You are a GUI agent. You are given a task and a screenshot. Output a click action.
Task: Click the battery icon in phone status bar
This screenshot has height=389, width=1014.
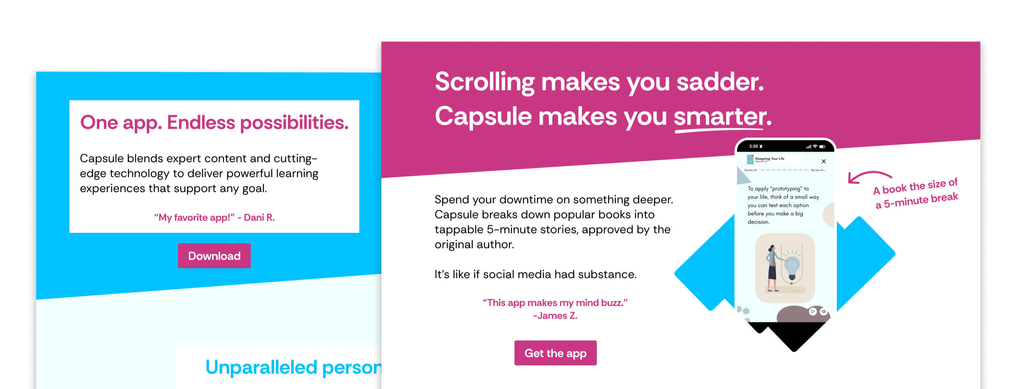pyautogui.click(x=822, y=146)
